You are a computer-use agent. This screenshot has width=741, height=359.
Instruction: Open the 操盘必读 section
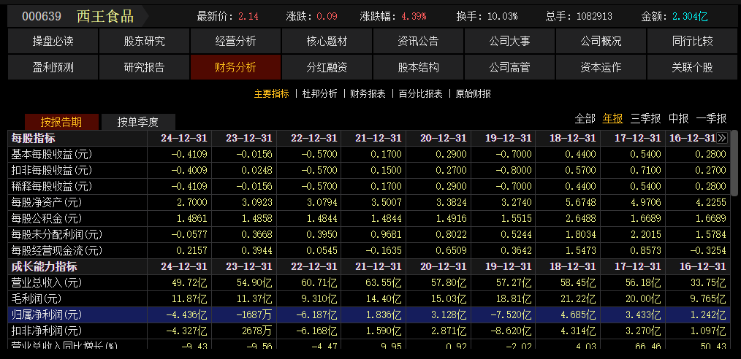(x=53, y=41)
